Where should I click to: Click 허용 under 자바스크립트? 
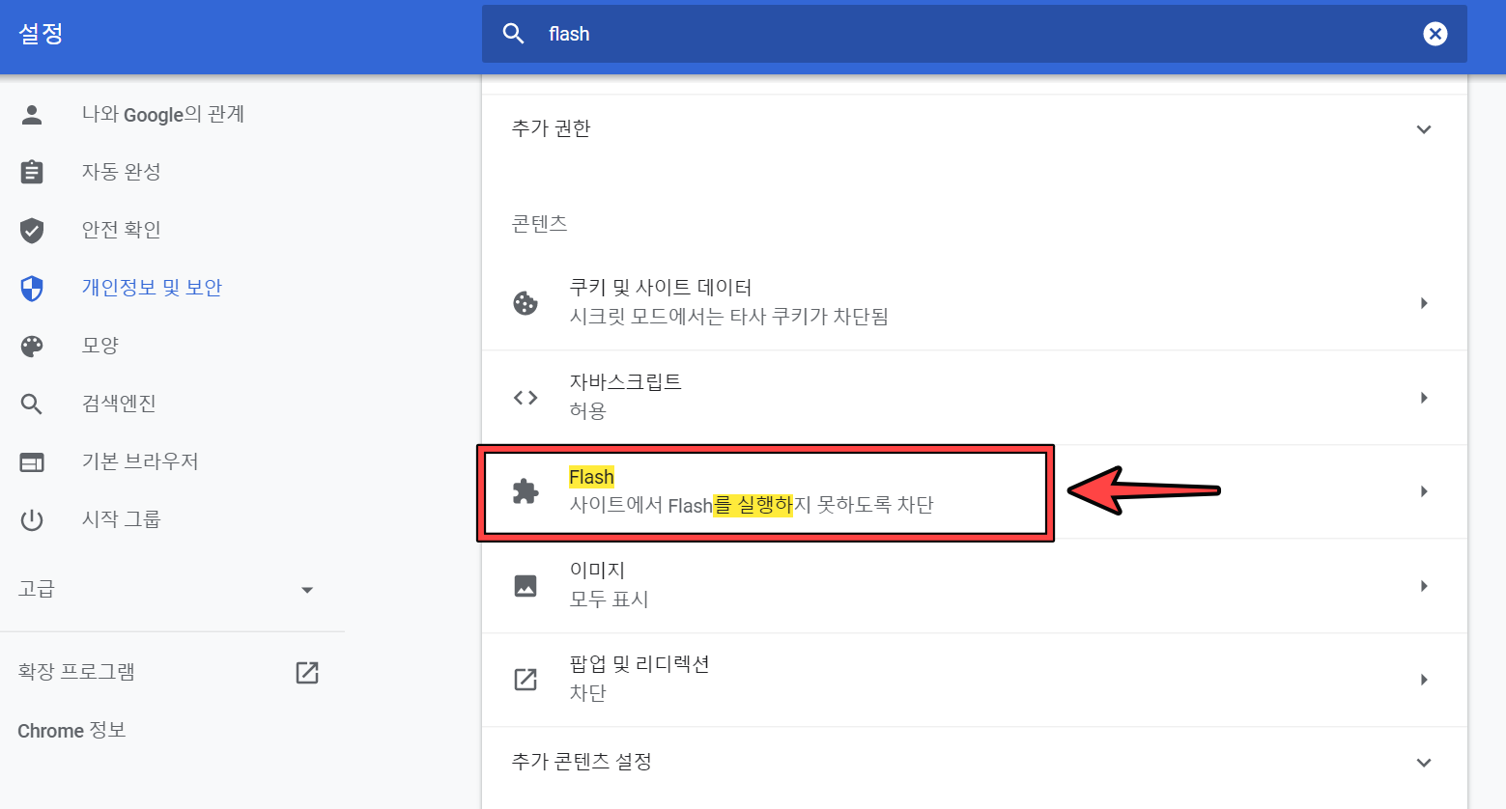pyautogui.click(x=587, y=411)
